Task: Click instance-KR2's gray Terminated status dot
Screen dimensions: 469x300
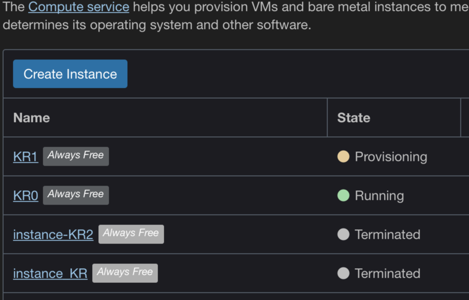Action: (x=343, y=234)
